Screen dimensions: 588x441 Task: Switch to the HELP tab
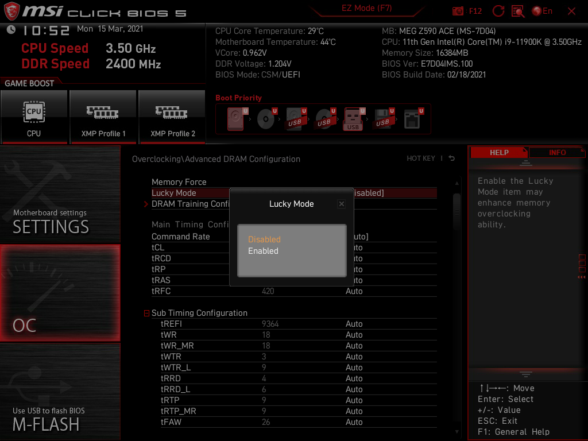click(499, 153)
